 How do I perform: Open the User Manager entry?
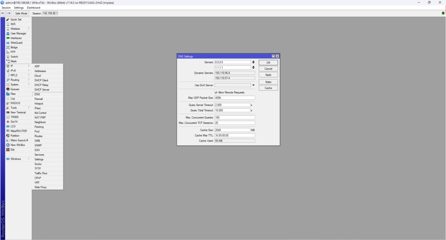coord(18,34)
